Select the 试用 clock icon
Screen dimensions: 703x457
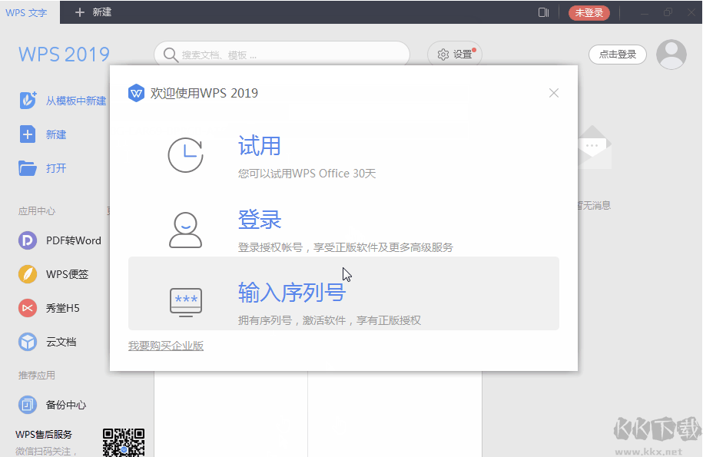(185, 154)
